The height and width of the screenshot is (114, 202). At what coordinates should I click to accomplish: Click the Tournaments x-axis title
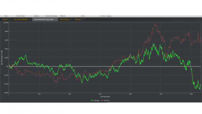click(105, 97)
